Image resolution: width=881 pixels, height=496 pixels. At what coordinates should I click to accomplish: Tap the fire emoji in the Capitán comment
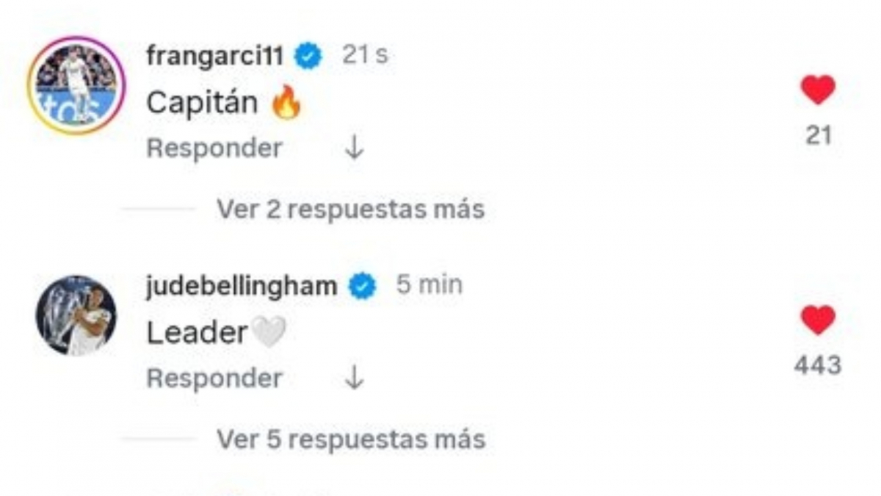pyautogui.click(x=286, y=104)
